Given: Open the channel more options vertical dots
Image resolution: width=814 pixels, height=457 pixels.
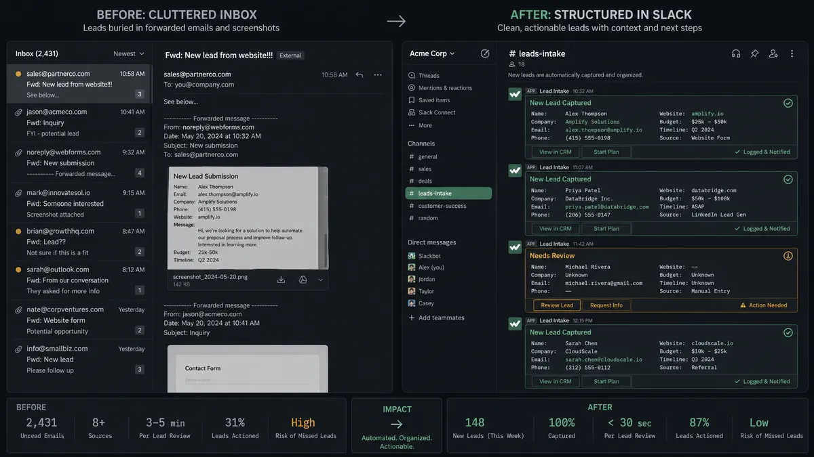Looking at the screenshot, I should 792,53.
